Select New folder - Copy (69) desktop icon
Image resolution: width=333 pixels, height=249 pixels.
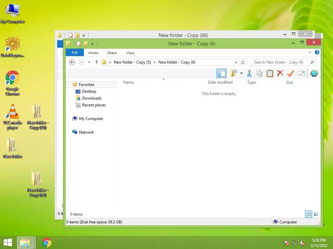[x=38, y=116]
